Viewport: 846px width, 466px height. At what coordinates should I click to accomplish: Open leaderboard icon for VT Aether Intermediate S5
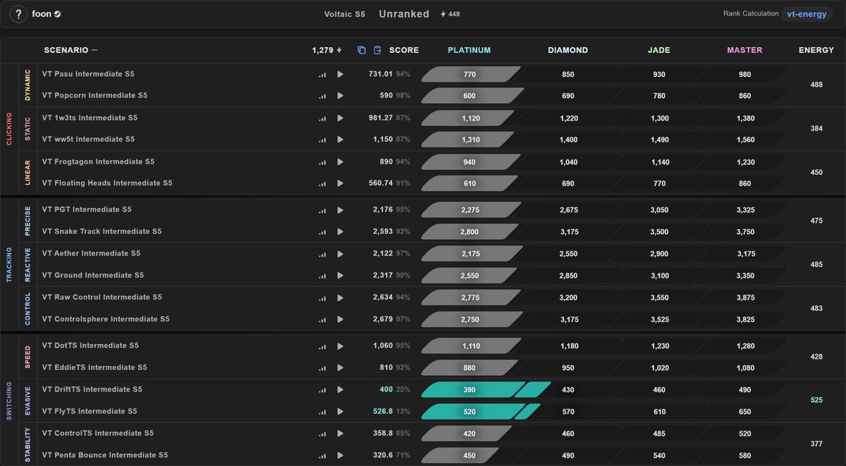coord(323,254)
